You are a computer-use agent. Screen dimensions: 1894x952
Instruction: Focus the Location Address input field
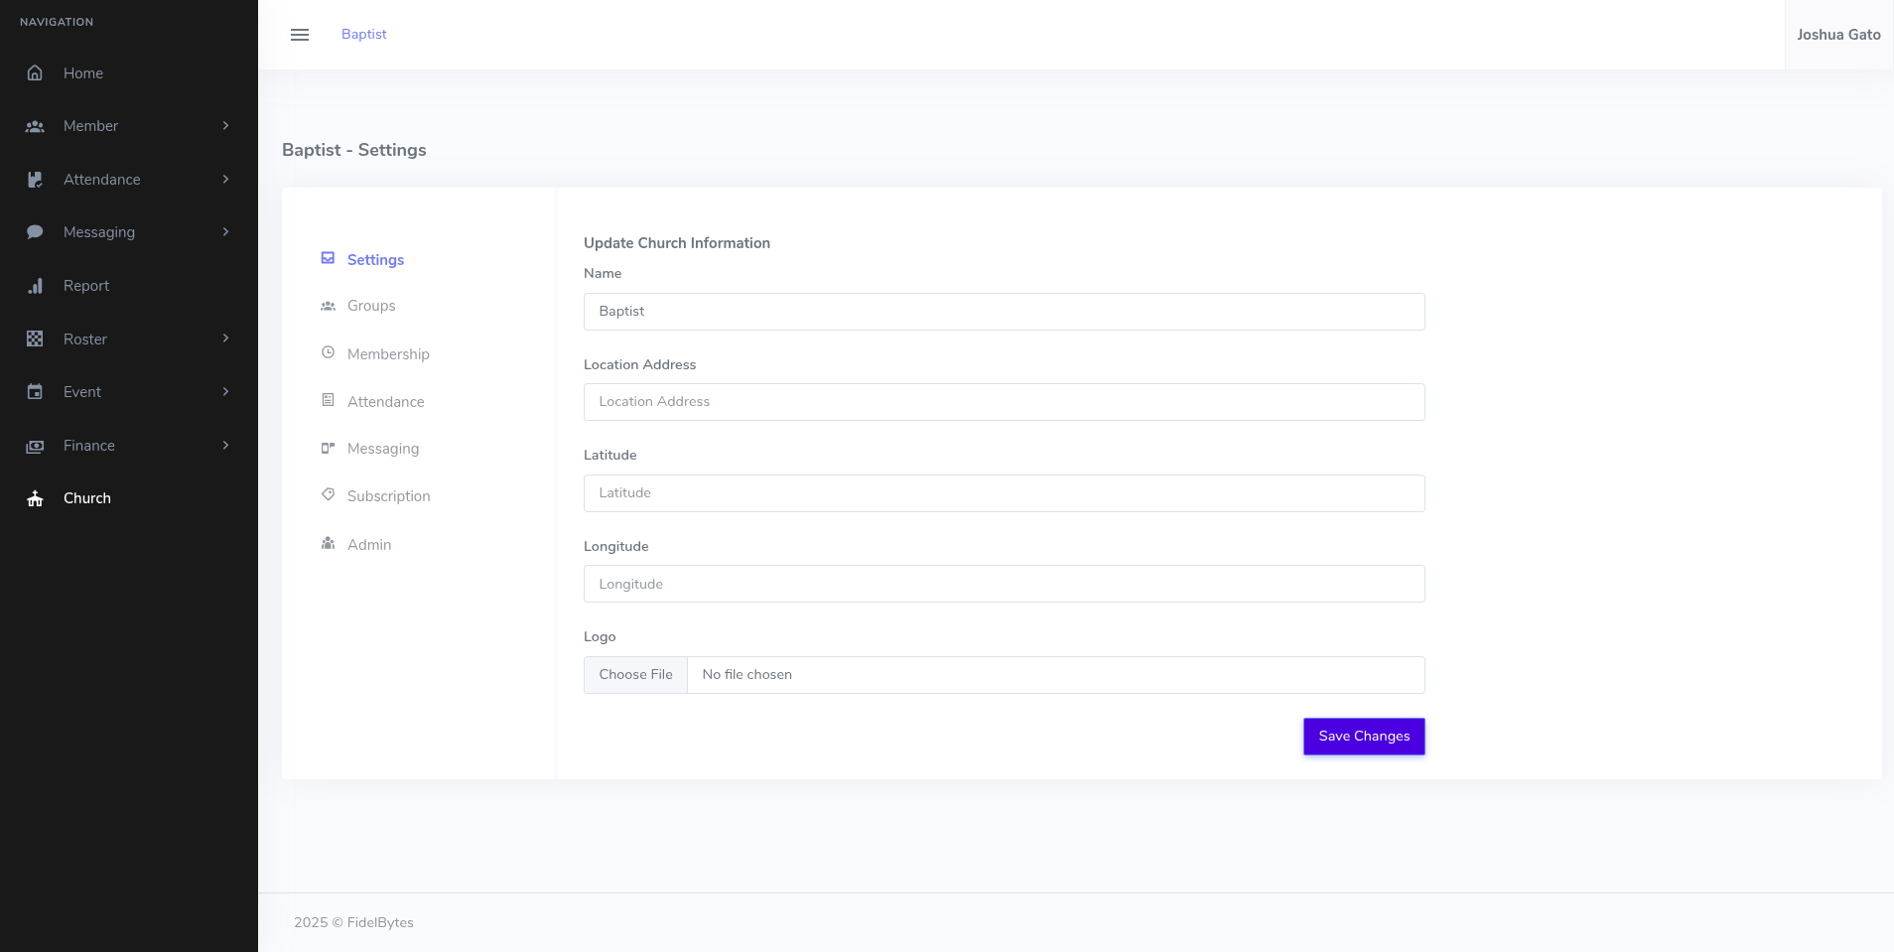pyautogui.click(x=1004, y=402)
